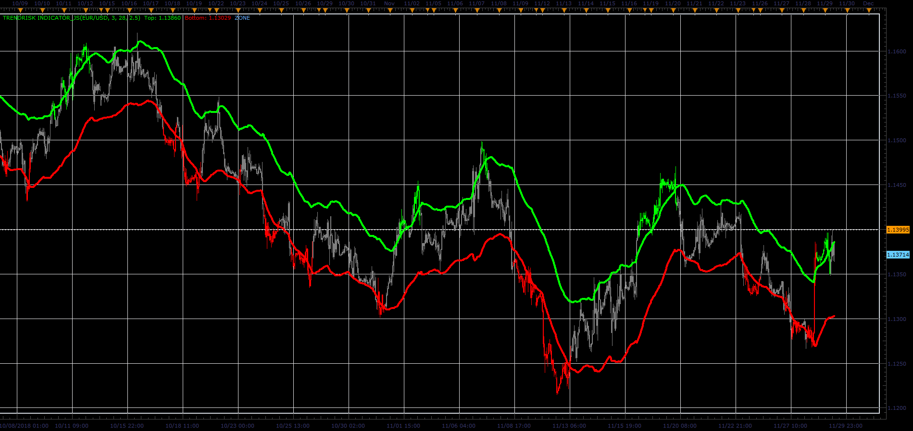Screen dimensions: 913x431
Task: Click the orange marker below the Nov label
Action: click(x=389, y=10)
